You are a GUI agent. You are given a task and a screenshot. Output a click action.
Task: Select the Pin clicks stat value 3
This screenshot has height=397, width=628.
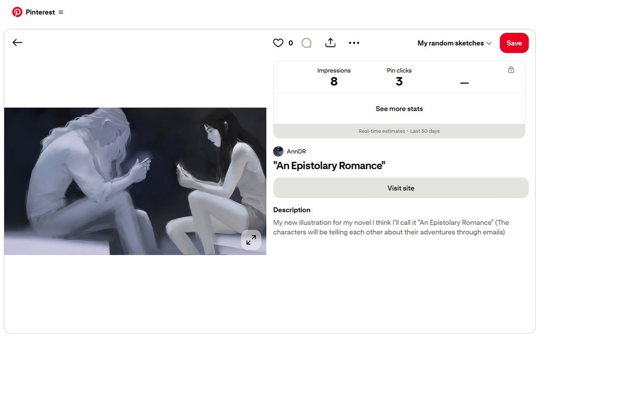point(399,82)
